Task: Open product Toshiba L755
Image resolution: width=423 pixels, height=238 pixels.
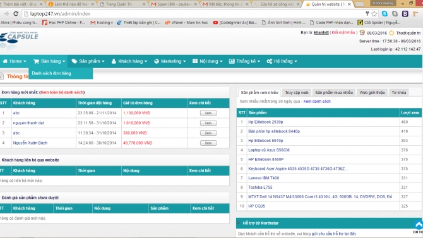Action: pos(260,187)
